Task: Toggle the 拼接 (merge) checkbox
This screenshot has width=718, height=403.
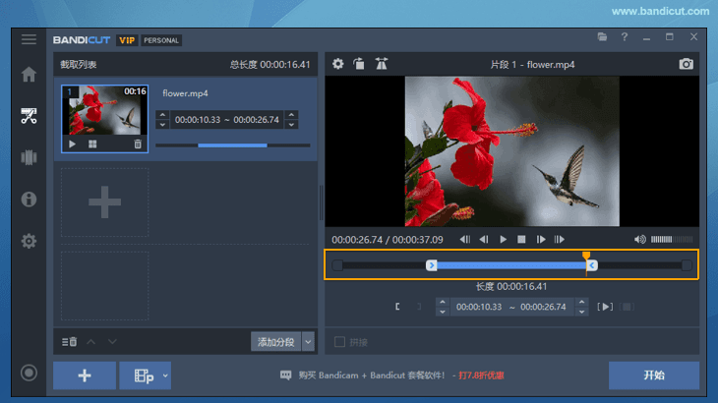Action: (x=339, y=342)
